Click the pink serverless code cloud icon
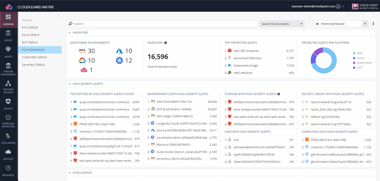 (84, 70)
